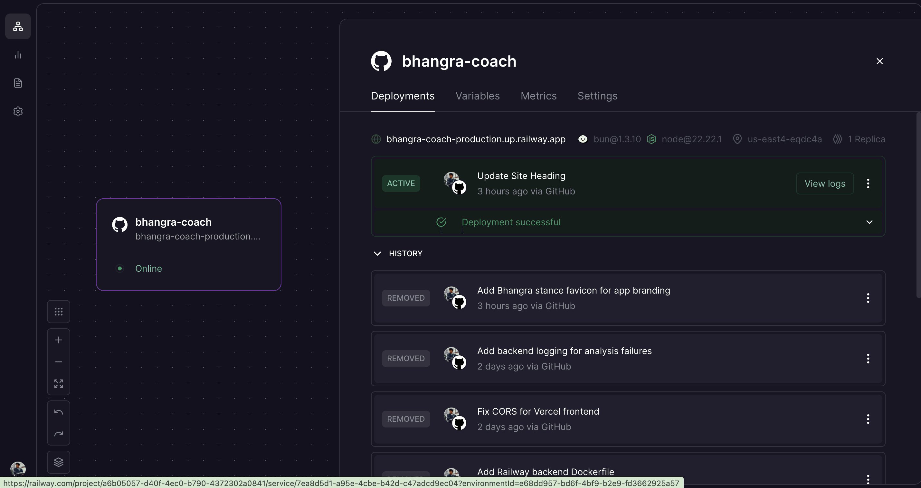Viewport: 921px width, 488px height.
Task: Open options for Fix CORS deployment
Action: [868, 419]
